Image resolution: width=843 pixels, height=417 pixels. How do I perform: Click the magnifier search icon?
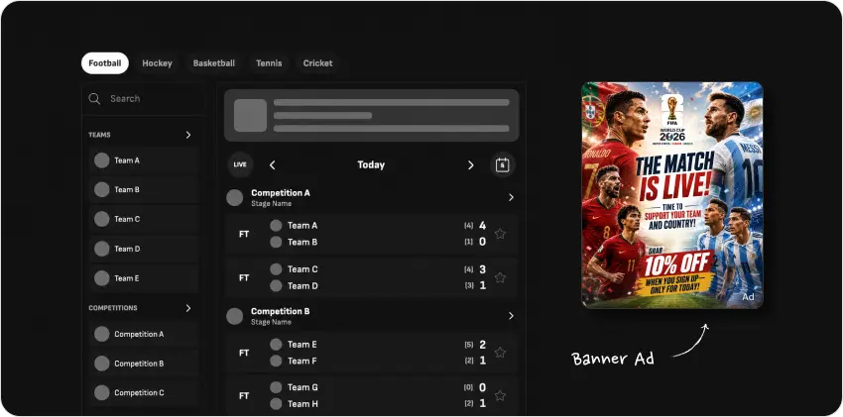click(x=94, y=99)
